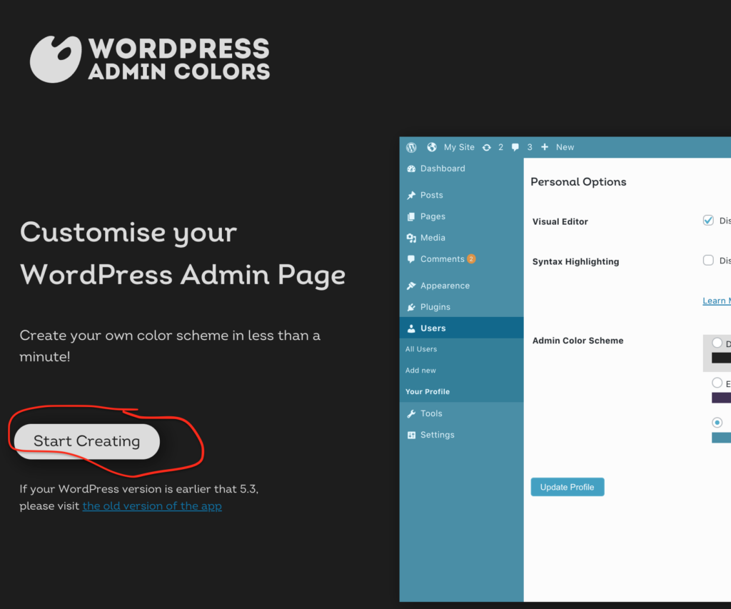
Task: Click the Pages document icon in sidebar
Action: pos(411,217)
